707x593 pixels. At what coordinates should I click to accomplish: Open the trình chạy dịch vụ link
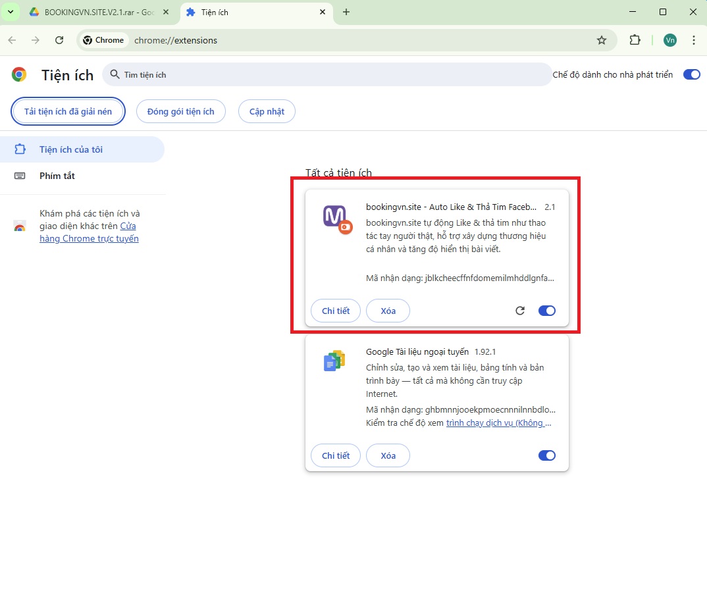499,423
